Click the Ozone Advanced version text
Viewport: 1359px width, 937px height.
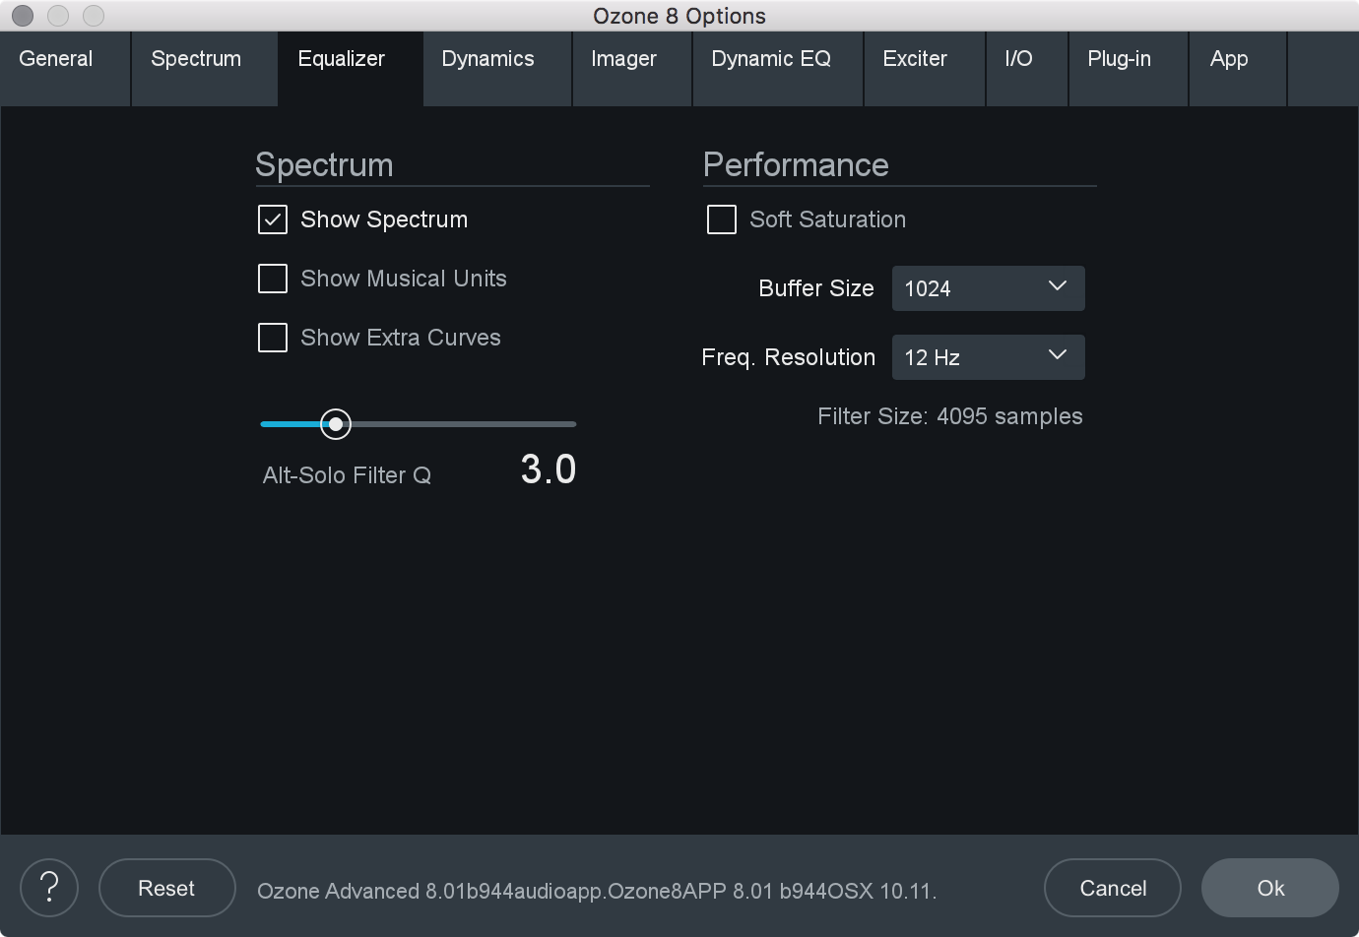597,892
